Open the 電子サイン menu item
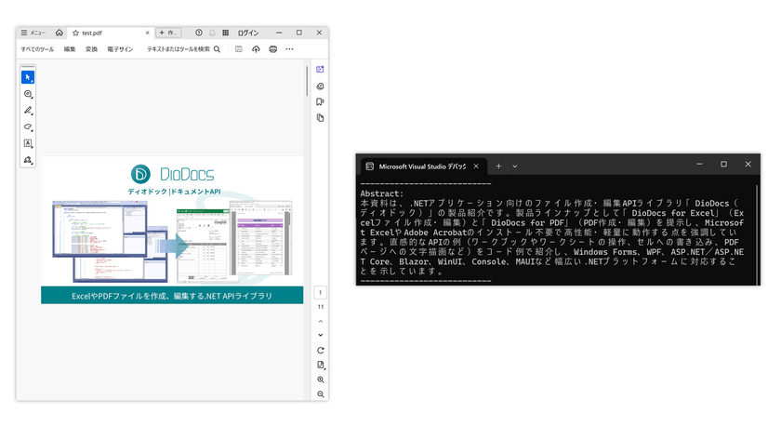Screen dimensions: 781x439 coord(119,48)
